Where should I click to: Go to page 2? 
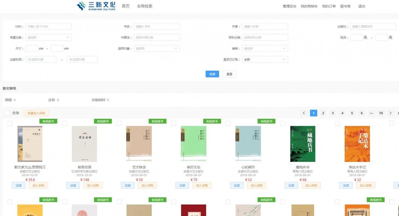(323, 113)
